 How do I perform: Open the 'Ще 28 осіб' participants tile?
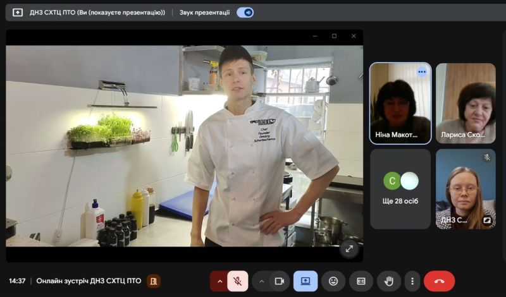[400, 189]
